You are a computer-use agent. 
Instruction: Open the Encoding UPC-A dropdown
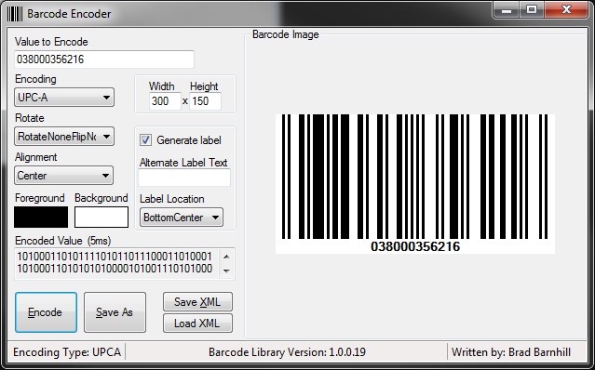click(x=64, y=98)
